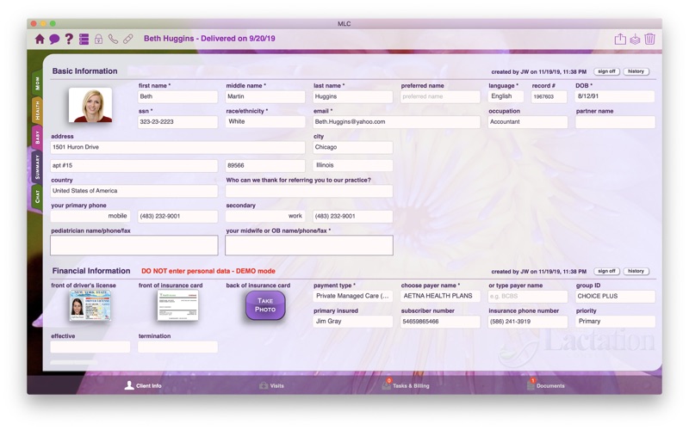Image resolution: width=689 pixels, height=430 pixels.
Task: Open the Documents bottom tab
Action: 545,384
